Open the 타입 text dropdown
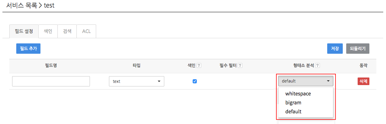This screenshot has height=124, width=386. (137, 81)
